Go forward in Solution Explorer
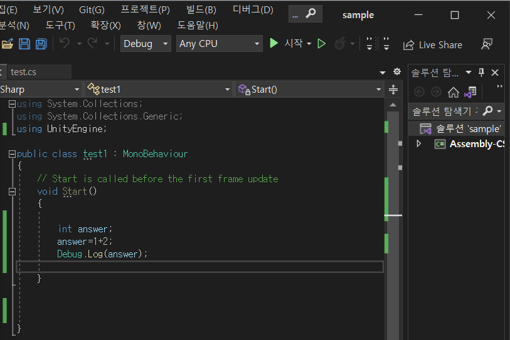Viewport: 510px width, 340px height. pyautogui.click(x=436, y=92)
